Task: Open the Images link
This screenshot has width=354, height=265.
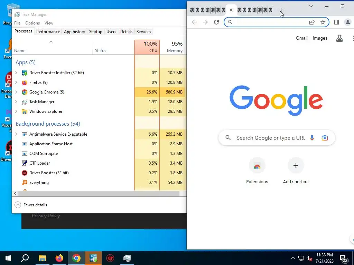Action: 320,38
